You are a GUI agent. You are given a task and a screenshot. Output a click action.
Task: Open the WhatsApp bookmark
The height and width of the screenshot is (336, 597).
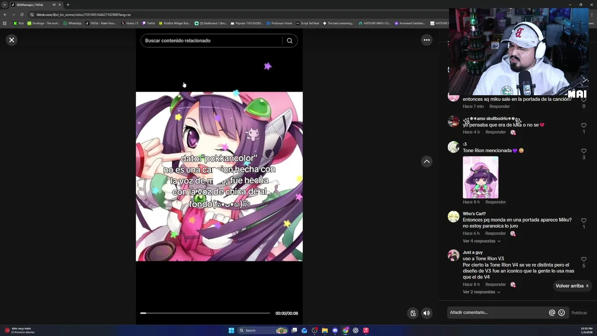tap(72, 23)
